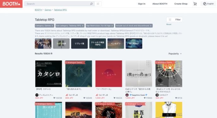The height and width of the screenshot is (118, 217).
Task: Click Sapphire Geek shop avatar
Action: [127, 95]
